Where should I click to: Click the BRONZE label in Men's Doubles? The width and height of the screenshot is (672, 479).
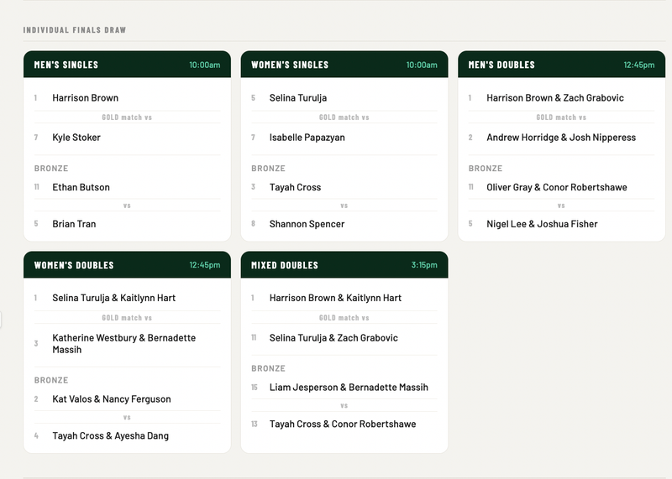(486, 169)
